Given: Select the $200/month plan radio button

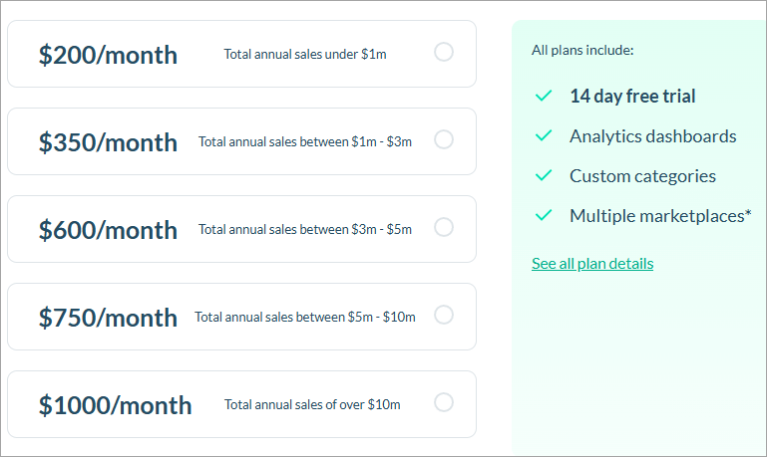Looking at the screenshot, I should coord(444,52).
